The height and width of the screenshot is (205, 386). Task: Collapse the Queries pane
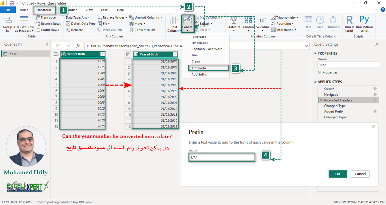tap(47, 44)
